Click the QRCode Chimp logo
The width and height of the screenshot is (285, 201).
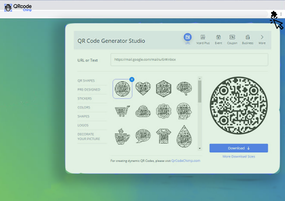tap(18, 7)
